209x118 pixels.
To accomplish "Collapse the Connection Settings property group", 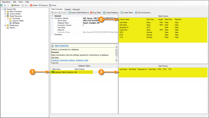I will [x=53, y=18].
